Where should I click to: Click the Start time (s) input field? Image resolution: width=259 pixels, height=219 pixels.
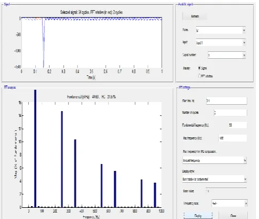pos(226,101)
